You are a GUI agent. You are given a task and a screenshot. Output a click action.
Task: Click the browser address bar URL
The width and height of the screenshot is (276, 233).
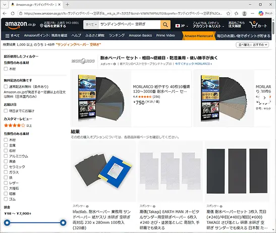click(123, 14)
